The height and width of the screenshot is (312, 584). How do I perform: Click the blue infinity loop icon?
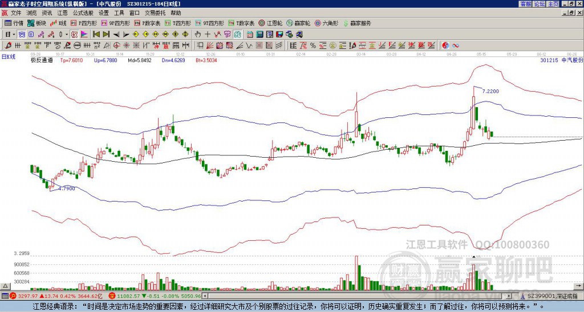pyautogui.click(x=455, y=46)
